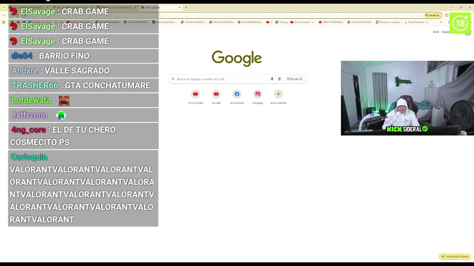Image resolution: width=474 pixels, height=266 pixels.
Task: Click Modo IA button inside Google search box
Action: [295, 79]
